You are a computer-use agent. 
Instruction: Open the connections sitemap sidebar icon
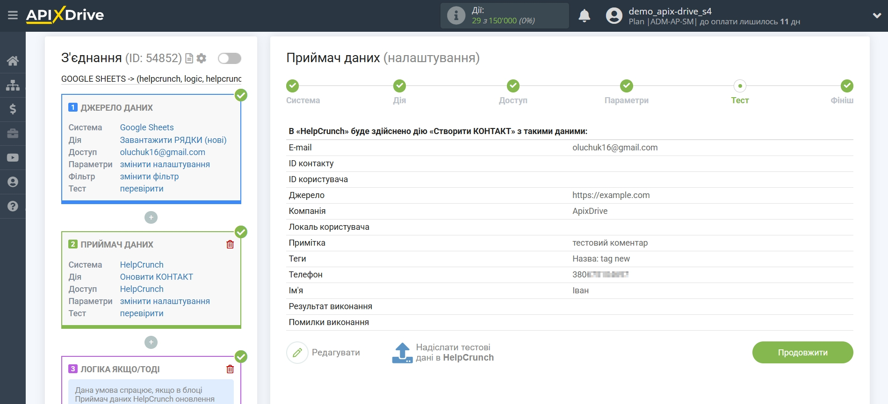(x=13, y=85)
